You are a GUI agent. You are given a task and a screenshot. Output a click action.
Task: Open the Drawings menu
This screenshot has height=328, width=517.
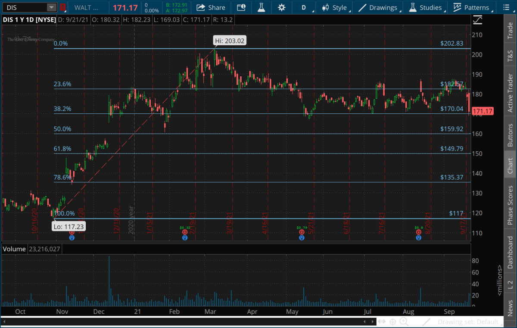tap(378, 7)
